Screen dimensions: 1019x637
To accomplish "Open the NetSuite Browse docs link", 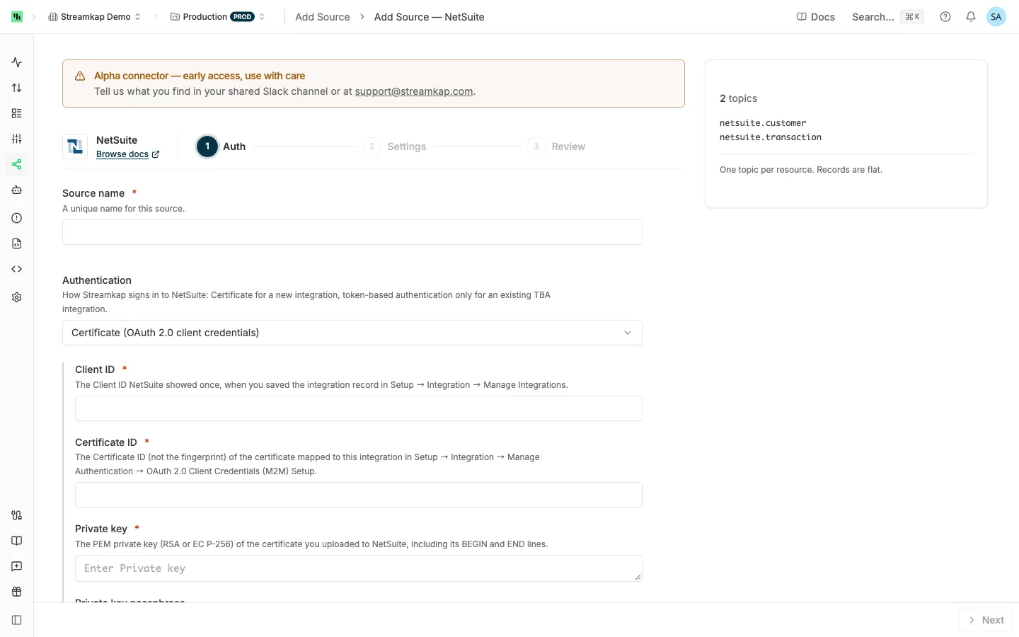I will click(127, 154).
